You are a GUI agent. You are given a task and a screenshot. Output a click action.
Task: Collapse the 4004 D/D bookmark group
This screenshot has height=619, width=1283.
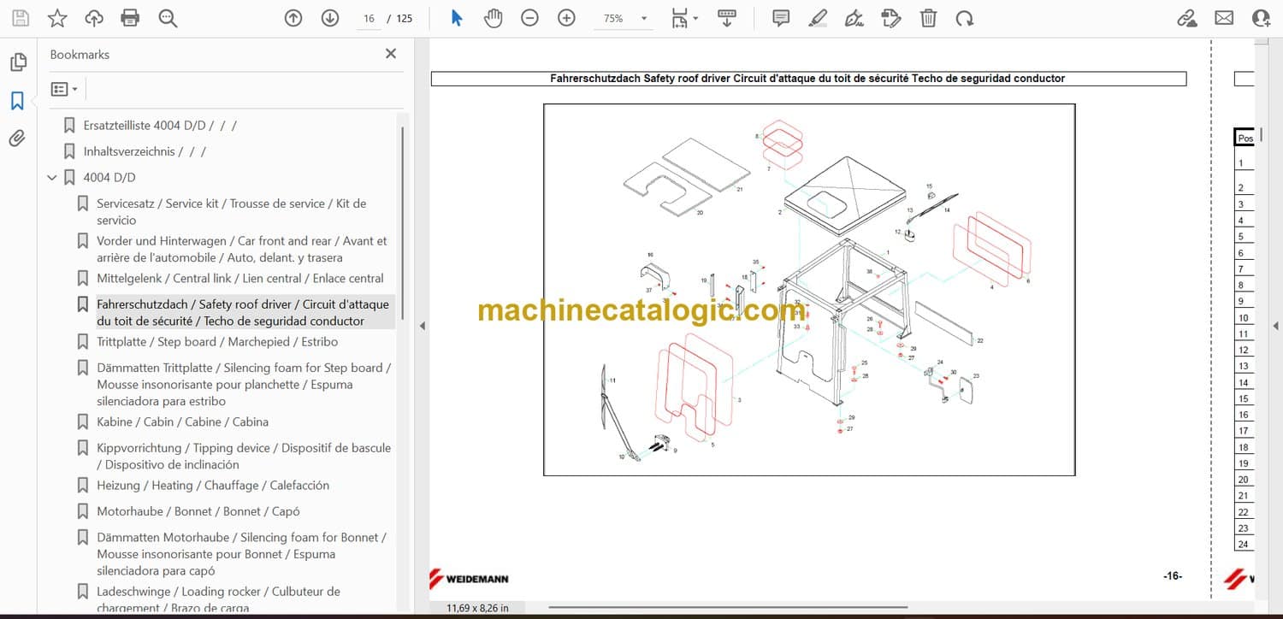point(52,178)
